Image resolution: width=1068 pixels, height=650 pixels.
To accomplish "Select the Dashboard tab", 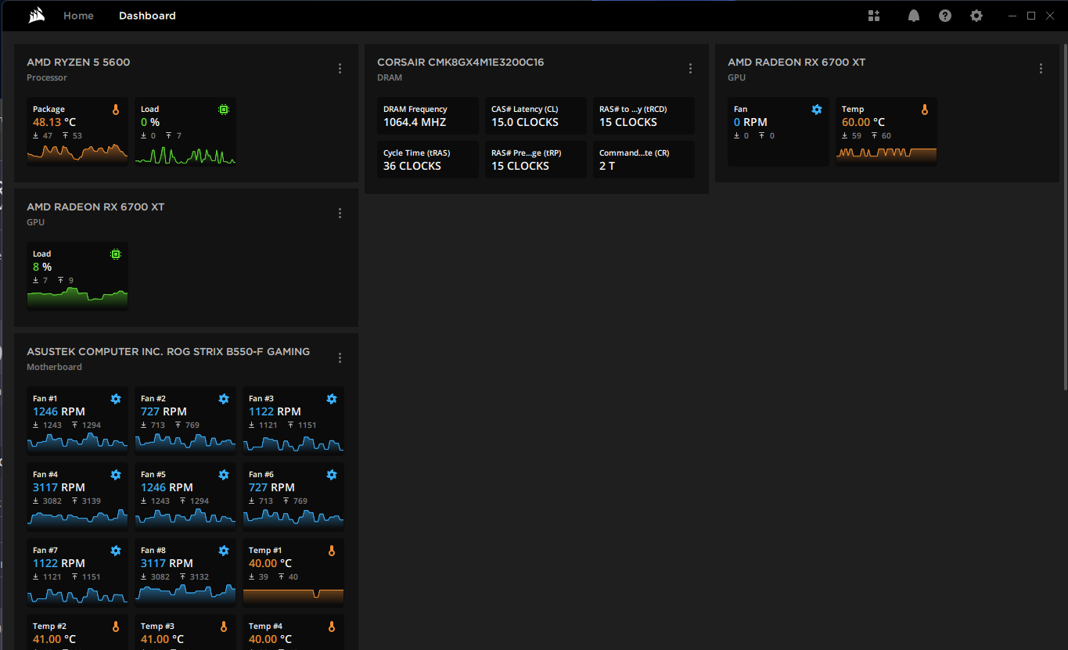I will point(147,16).
